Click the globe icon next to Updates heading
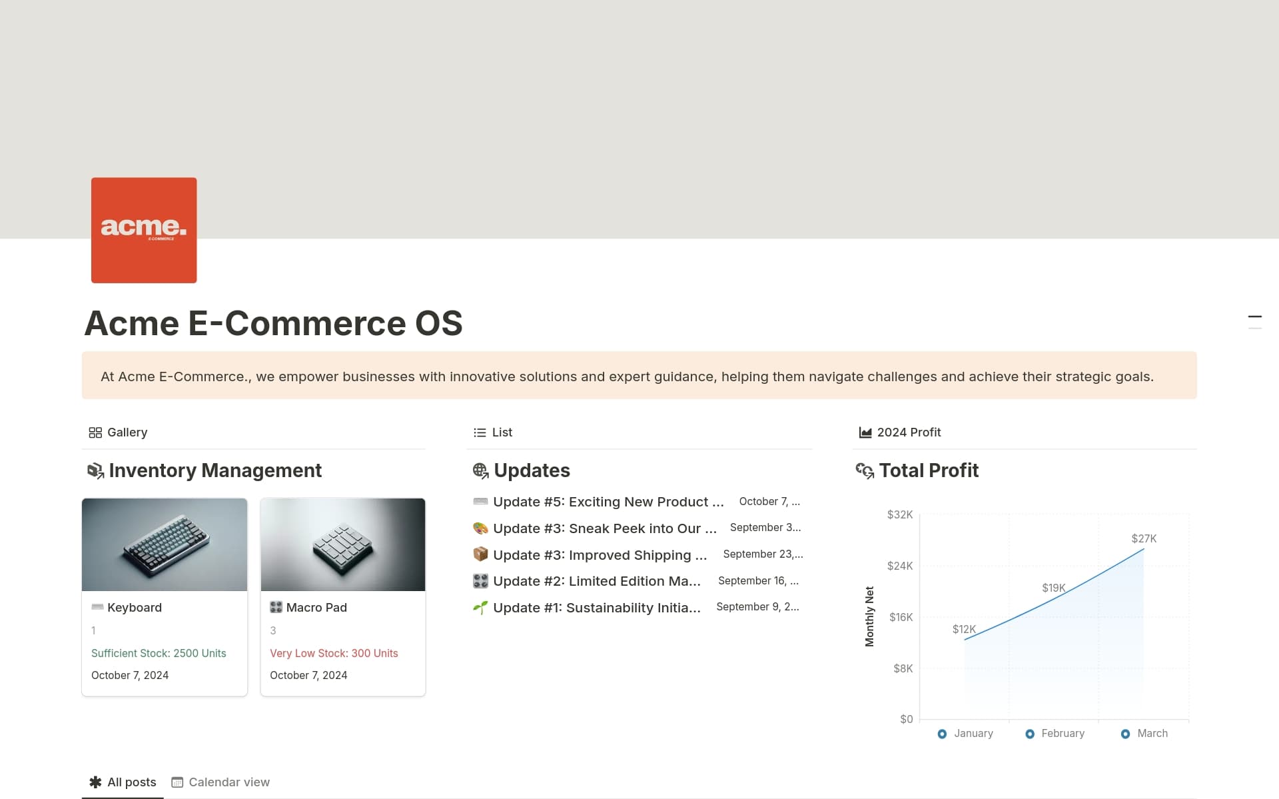Screen dimensions: 1279x799 [480, 470]
